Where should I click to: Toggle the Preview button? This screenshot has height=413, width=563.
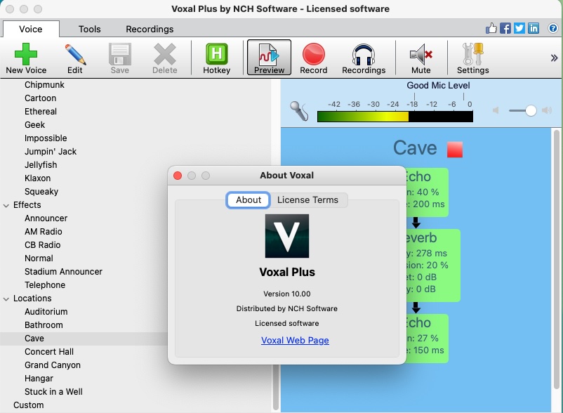pyautogui.click(x=269, y=58)
